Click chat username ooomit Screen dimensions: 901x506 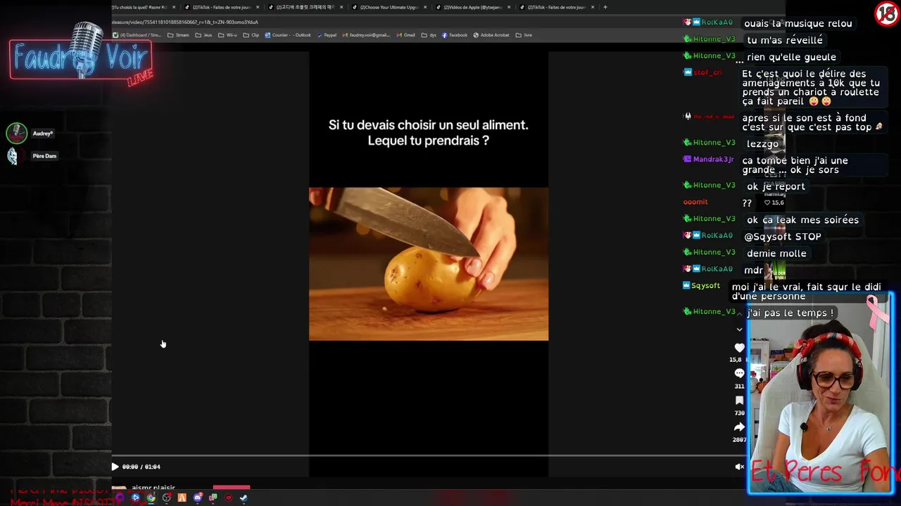tap(695, 202)
